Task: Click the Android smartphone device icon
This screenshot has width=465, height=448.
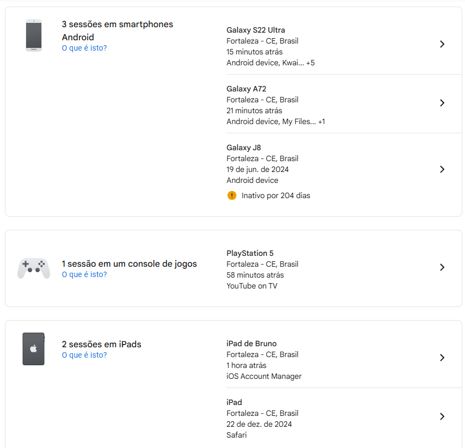Action: [x=34, y=35]
